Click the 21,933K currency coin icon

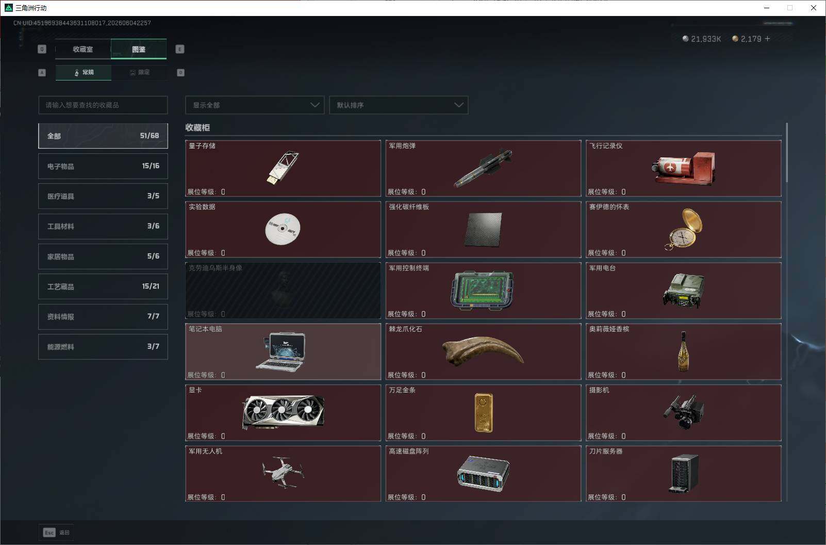pos(685,39)
